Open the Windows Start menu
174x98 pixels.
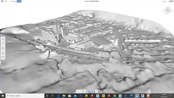tap(3, 96)
